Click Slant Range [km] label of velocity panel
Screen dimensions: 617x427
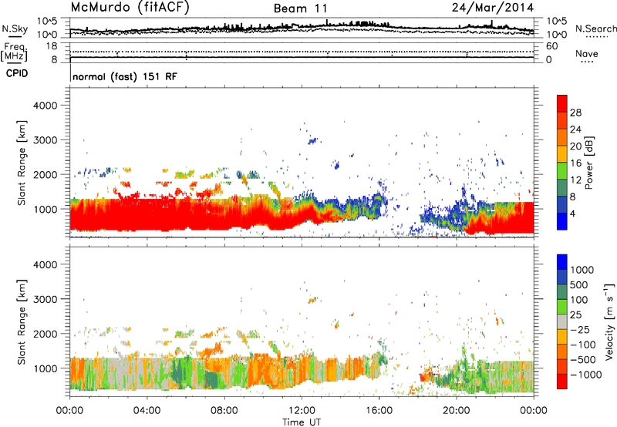point(22,322)
